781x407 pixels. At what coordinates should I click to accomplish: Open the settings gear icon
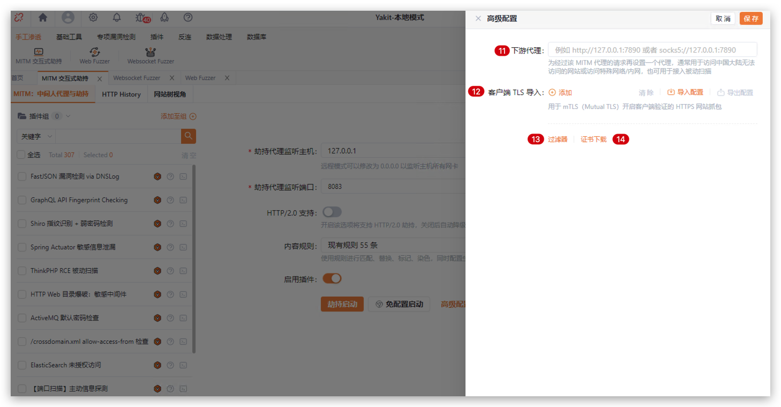pos(93,18)
